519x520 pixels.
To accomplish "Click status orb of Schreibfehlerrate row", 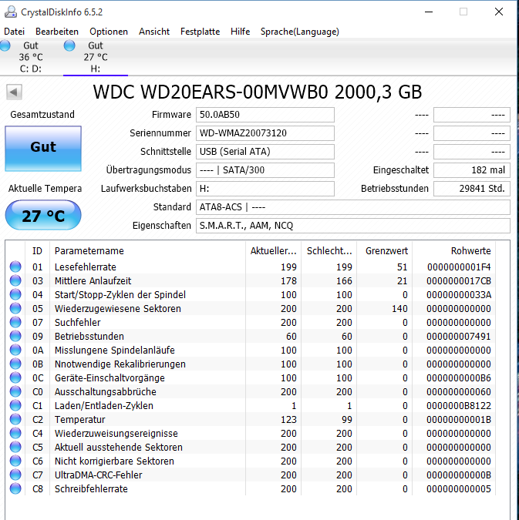I will tap(15, 488).
